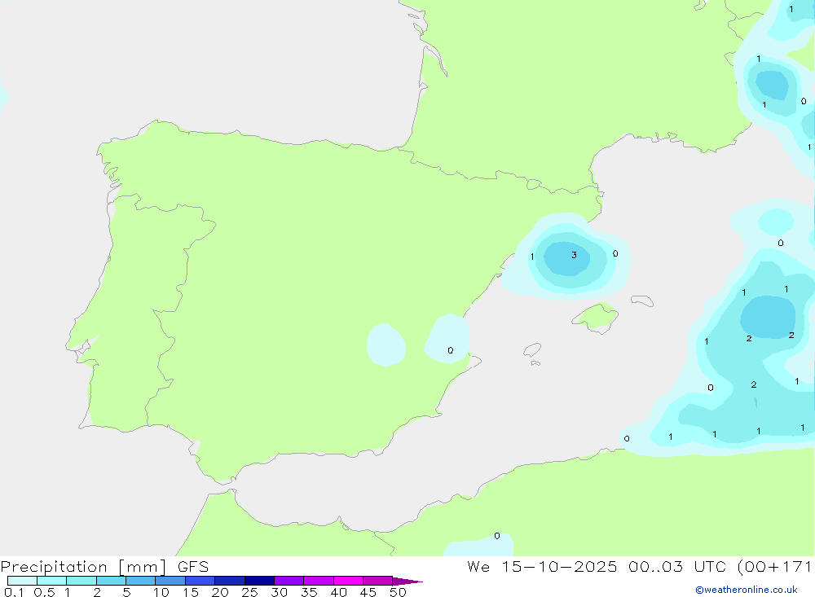Click the 2–5 mm legend color swatch
This screenshot has height=597, width=815.
coord(111,581)
